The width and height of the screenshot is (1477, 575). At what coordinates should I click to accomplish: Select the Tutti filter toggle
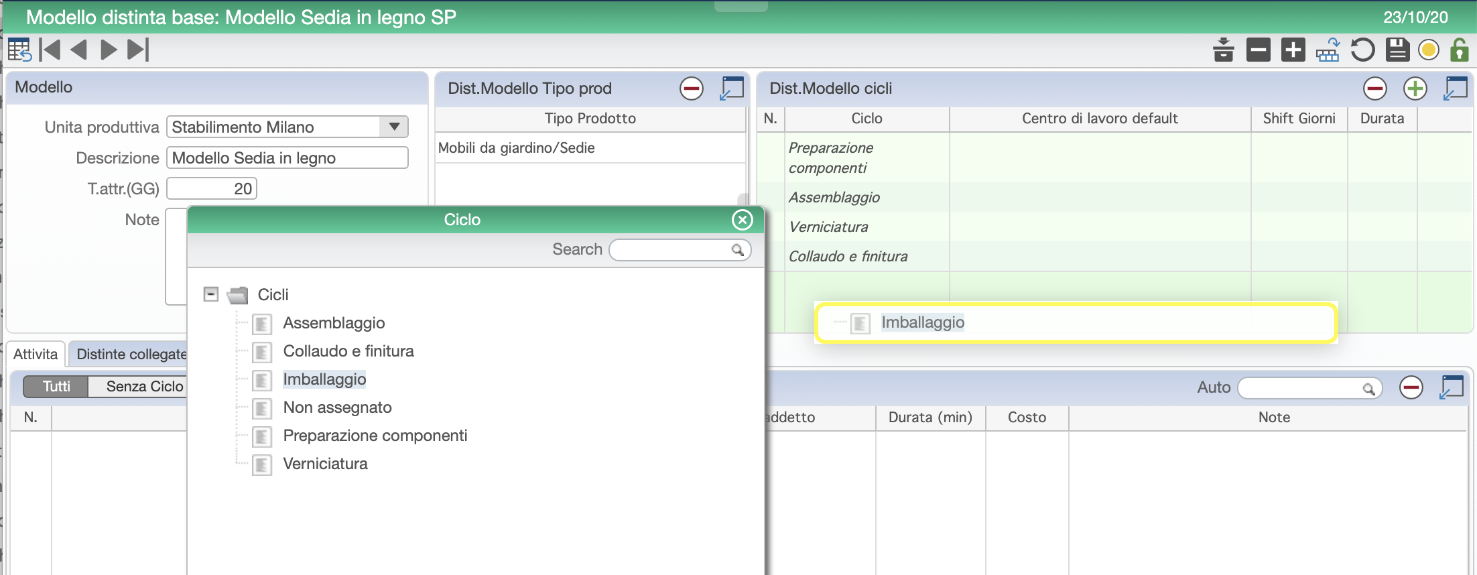(x=56, y=387)
